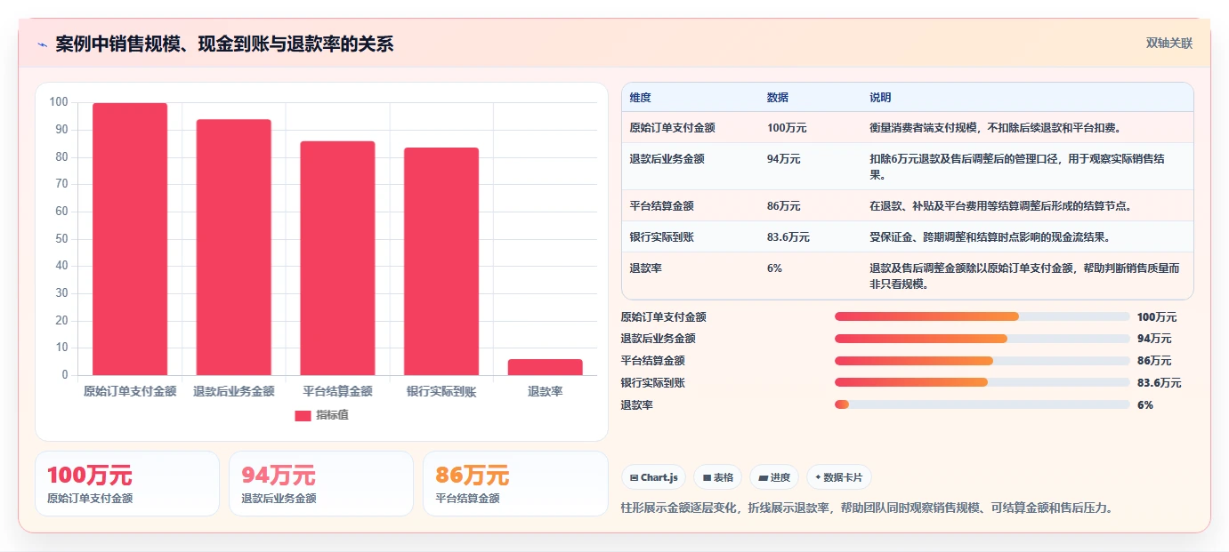Click the red 指标值 legend color box
The image size is (1229, 552).
coord(303,415)
